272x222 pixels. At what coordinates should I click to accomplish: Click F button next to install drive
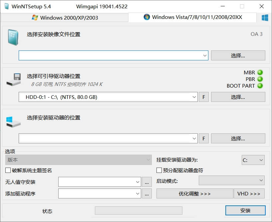coord(204,138)
